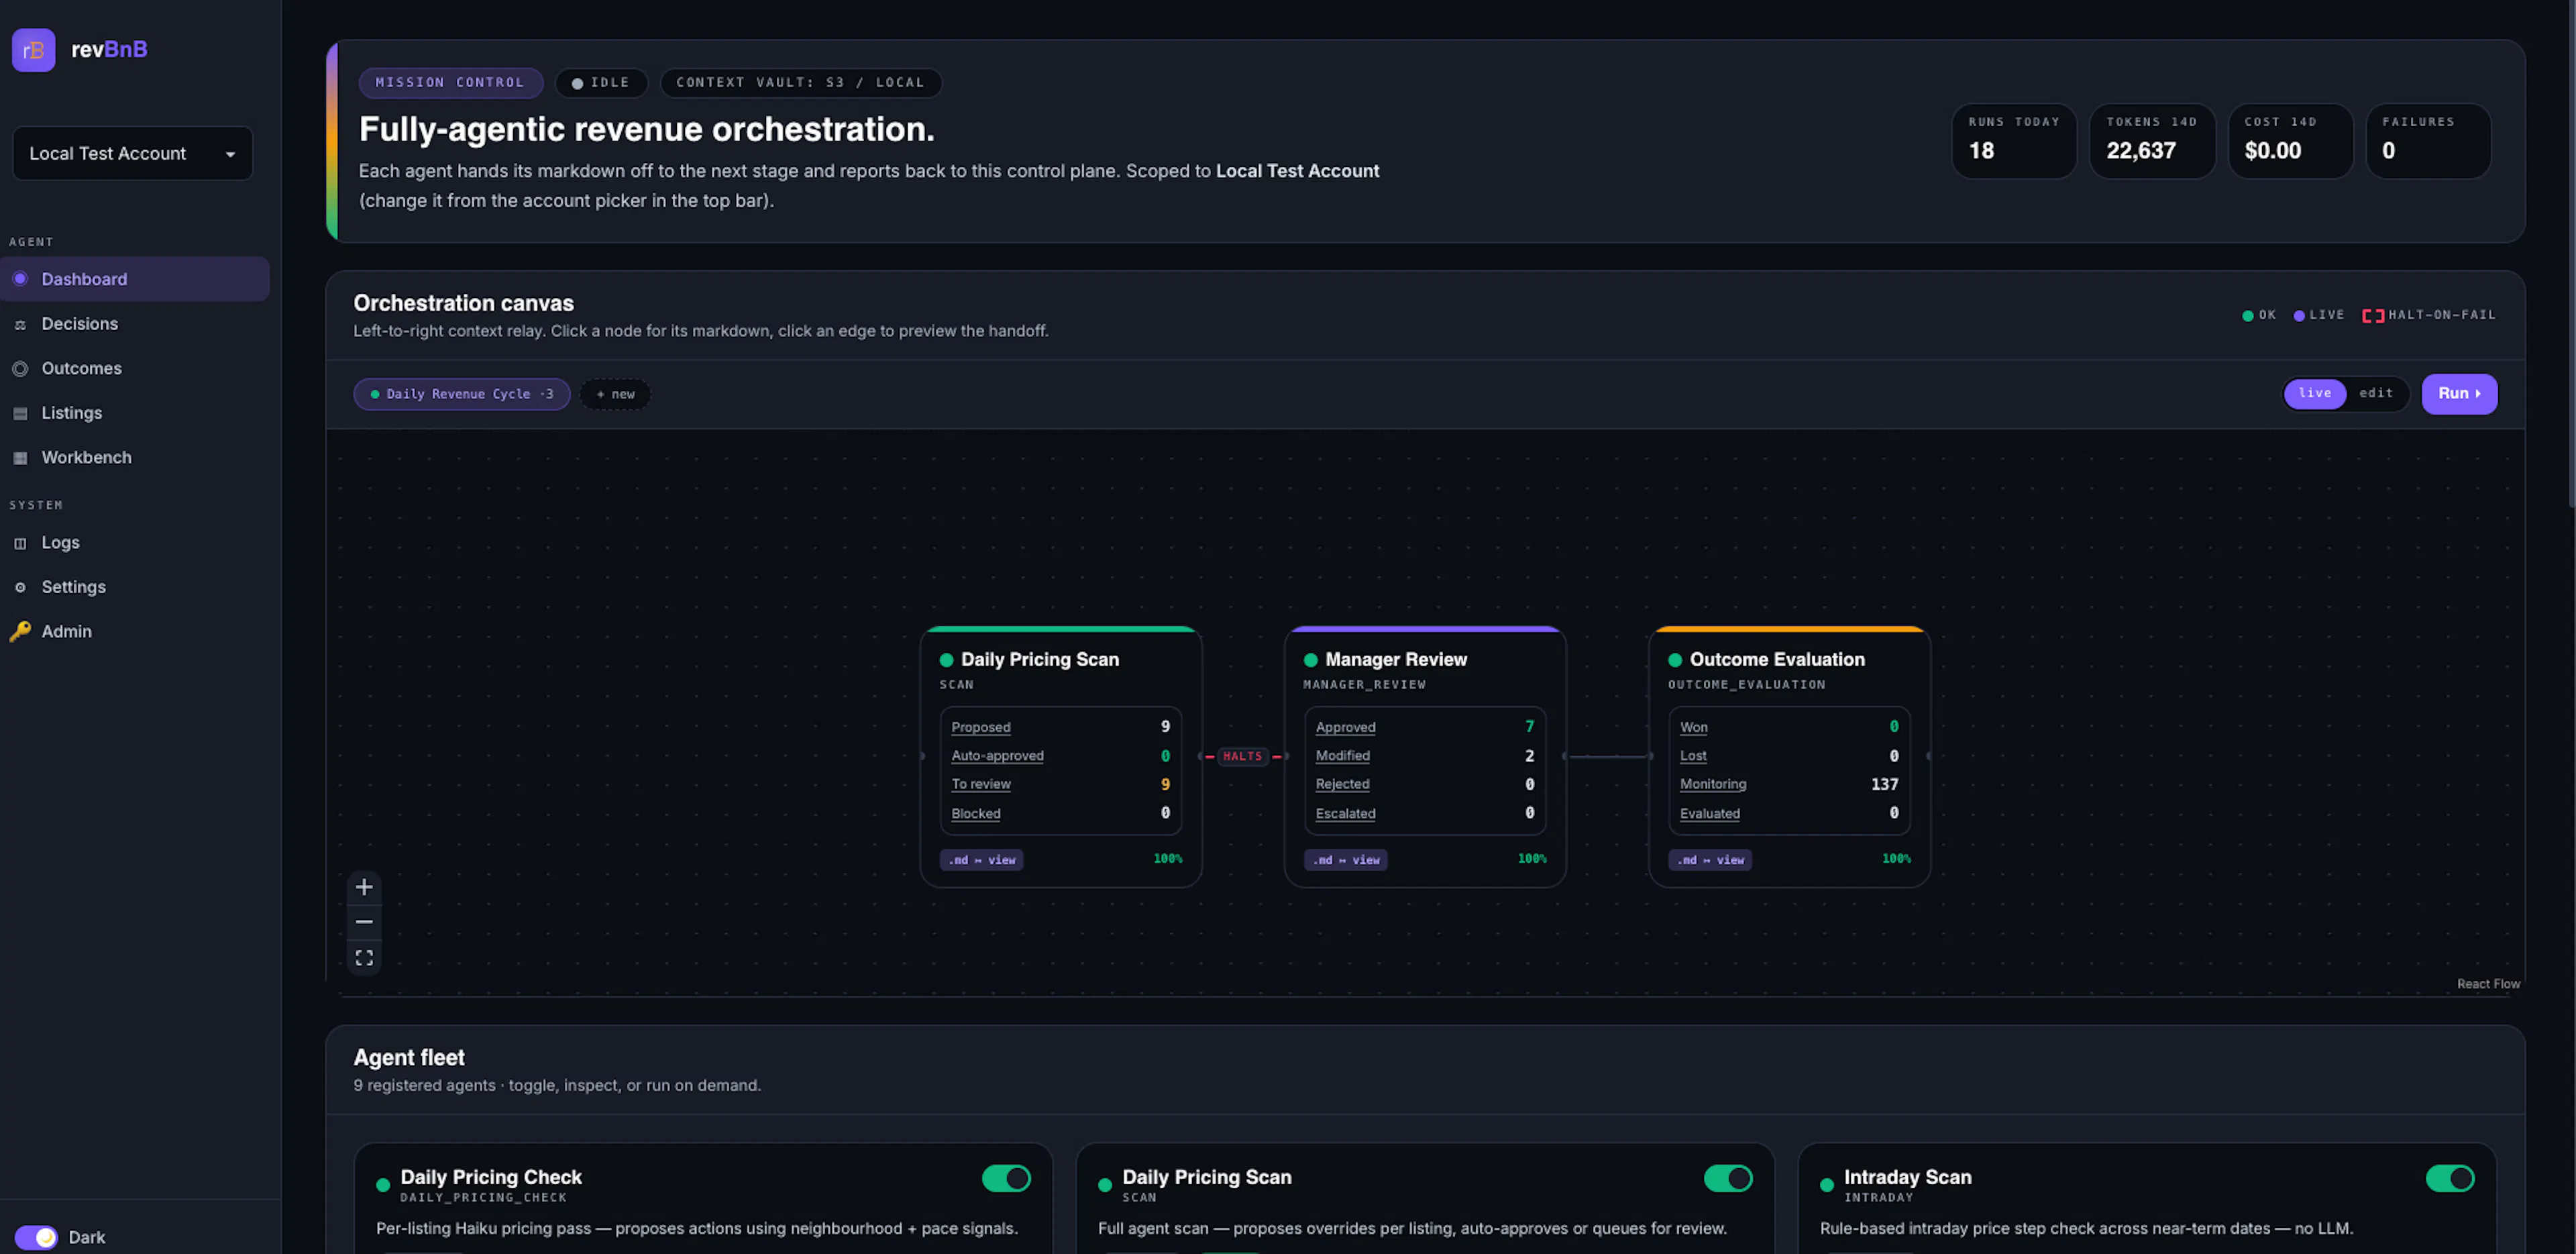
Task: Disable the Daily Pricing Check agent
Action: (x=1006, y=1178)
